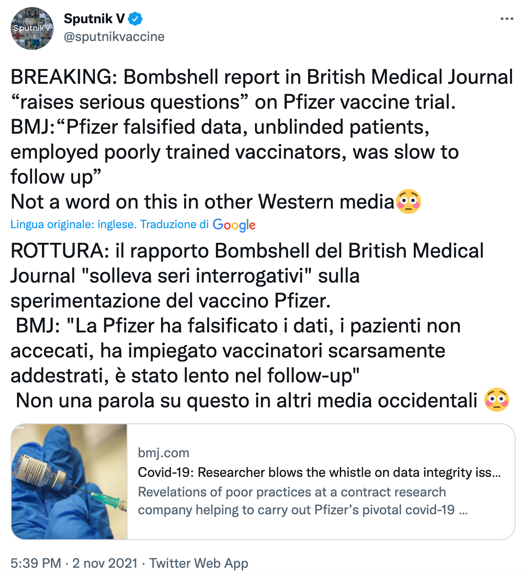Click the Google translate logo
Viewport: 528px width, 574px height.
(x=234, y=225)
